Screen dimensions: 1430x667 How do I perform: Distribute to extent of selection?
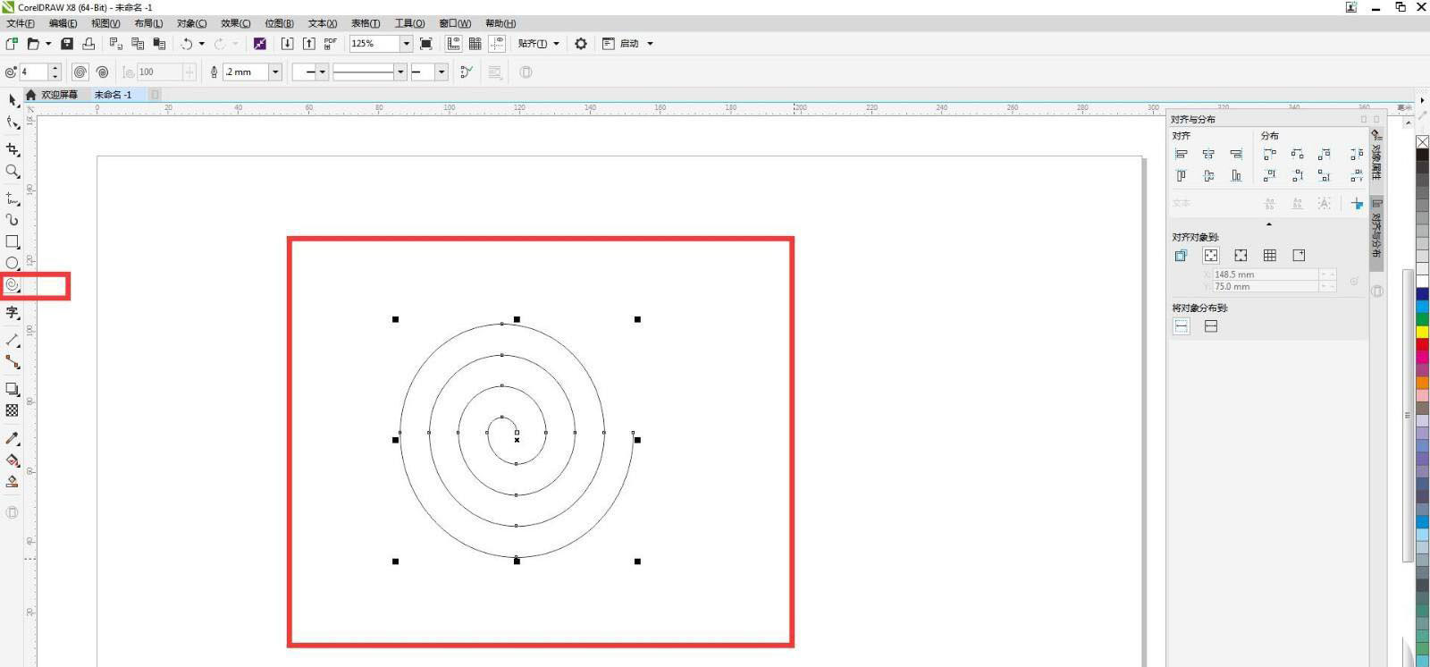coord(1182,326)
